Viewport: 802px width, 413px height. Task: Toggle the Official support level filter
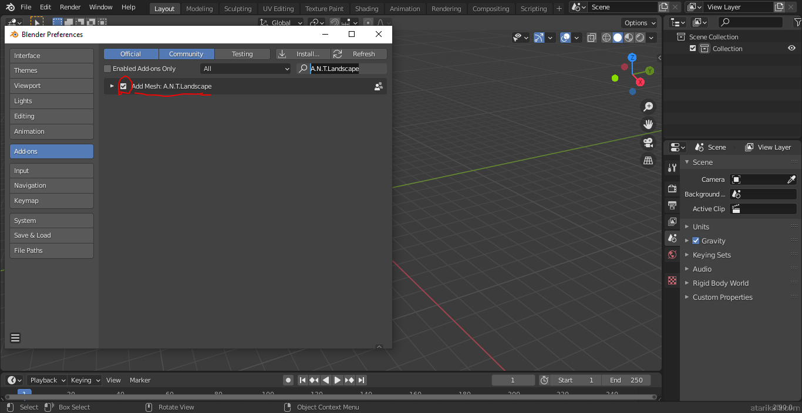131,54
